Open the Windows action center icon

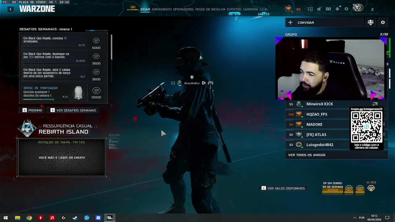[x=387, y=218]
